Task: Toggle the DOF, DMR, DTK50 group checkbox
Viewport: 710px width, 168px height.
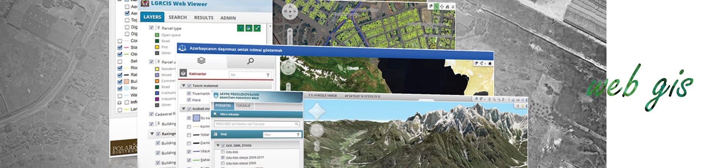Action: click(223, 146)
